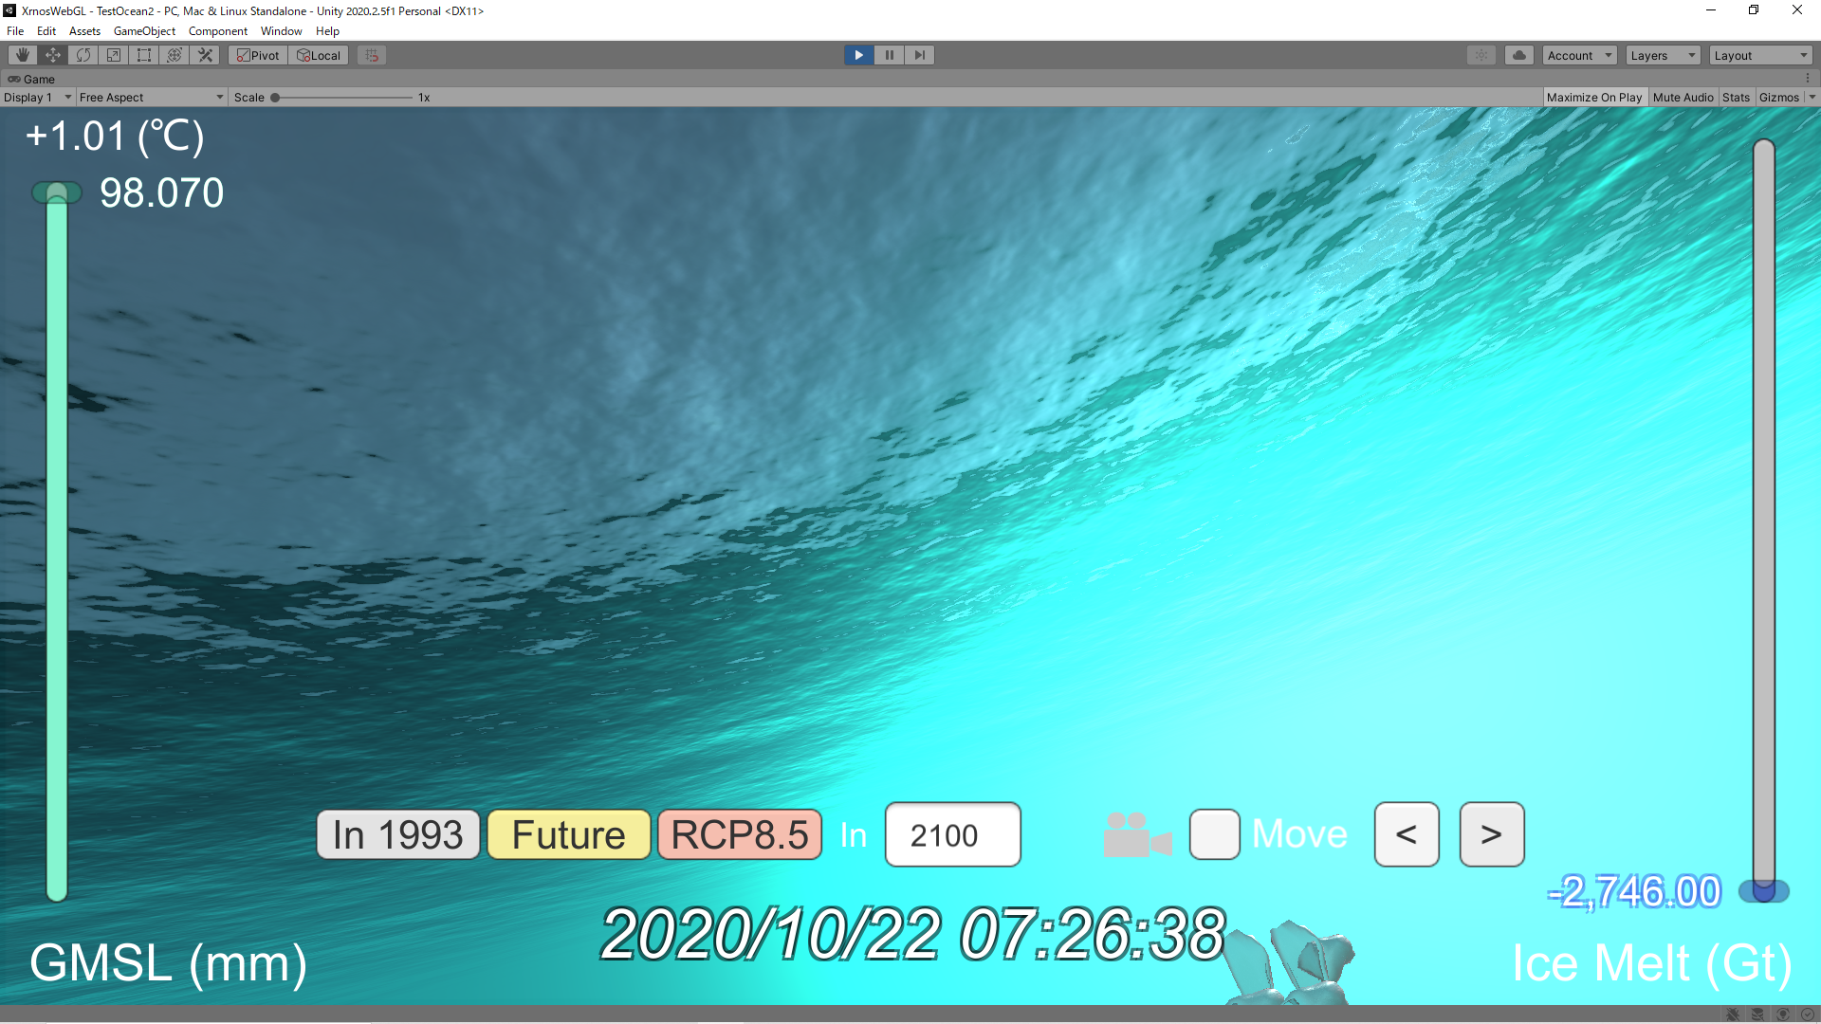Image resolution: width=1821 pixels, height=1024 pixels.
Task: Toggle Maximize On Play
Action: 1593,97
